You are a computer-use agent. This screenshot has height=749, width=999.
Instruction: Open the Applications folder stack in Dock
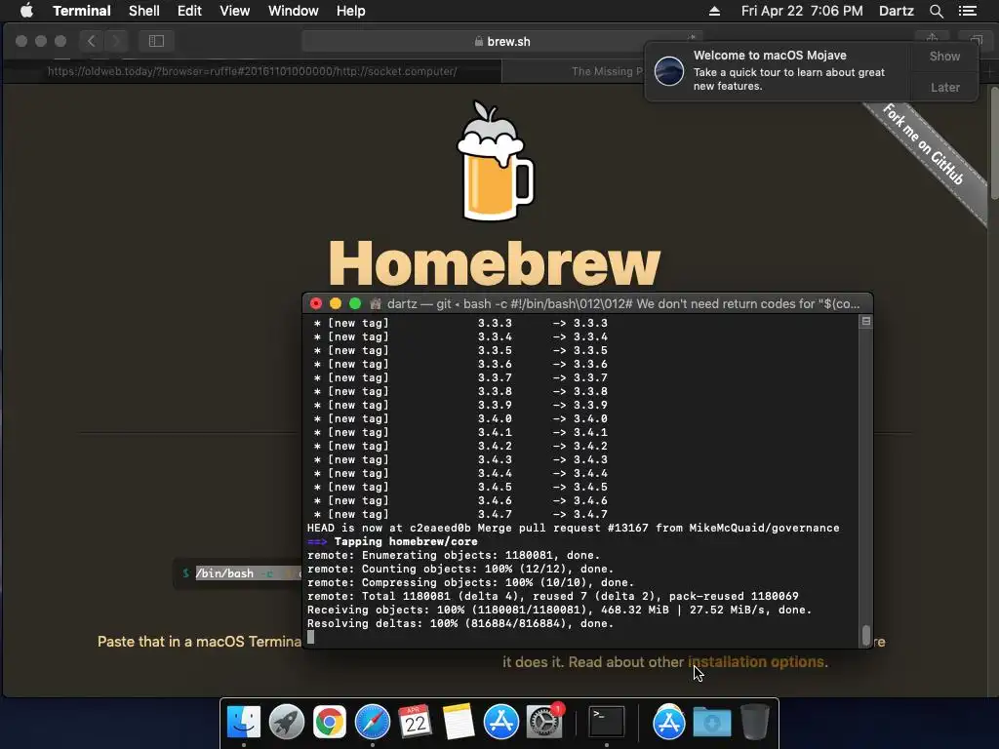point(668,723)
